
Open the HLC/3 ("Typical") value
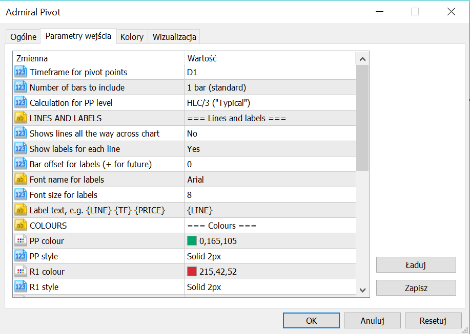pos(270,103)
